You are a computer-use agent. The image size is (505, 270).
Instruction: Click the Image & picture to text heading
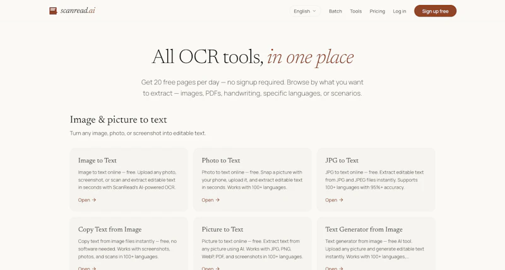click(118, 120)
